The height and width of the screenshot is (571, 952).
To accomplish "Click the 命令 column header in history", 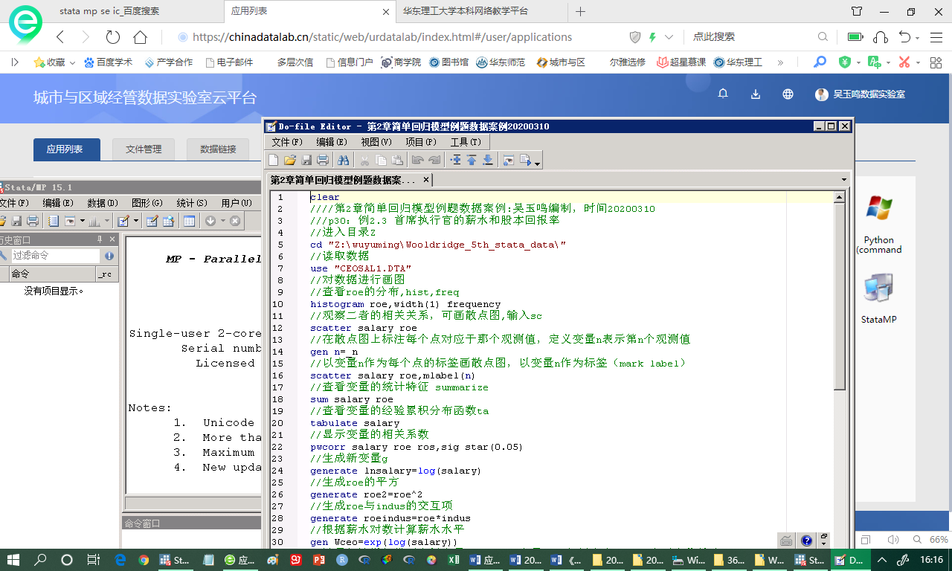I will pos(52,274).
